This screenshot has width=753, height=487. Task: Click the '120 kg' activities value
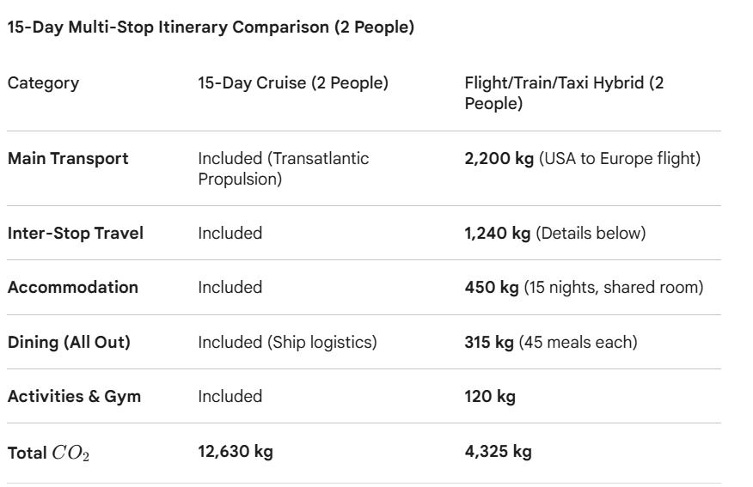pyautogui.click(x=490, y=396)
